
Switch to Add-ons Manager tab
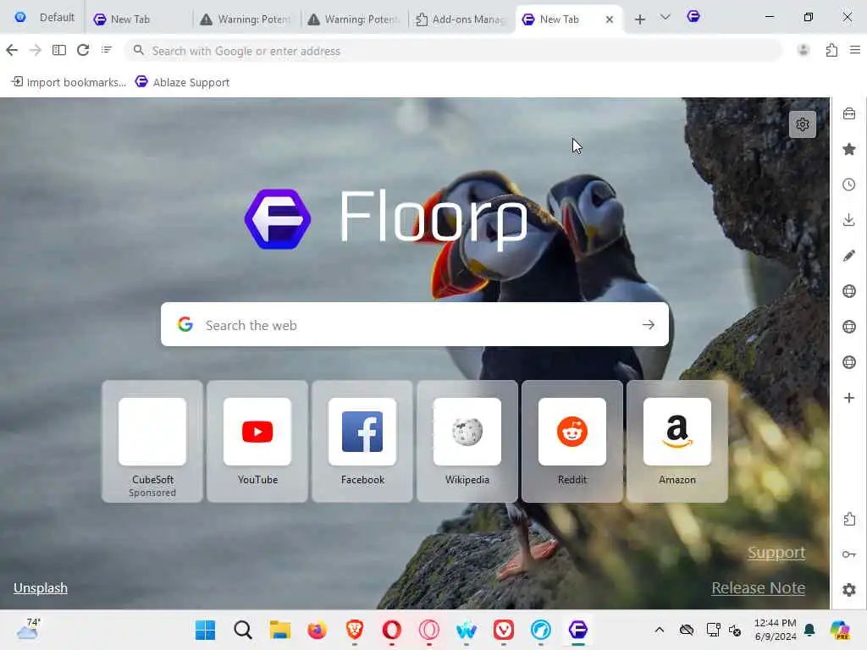pyautogui.click(x=461, y=19)
